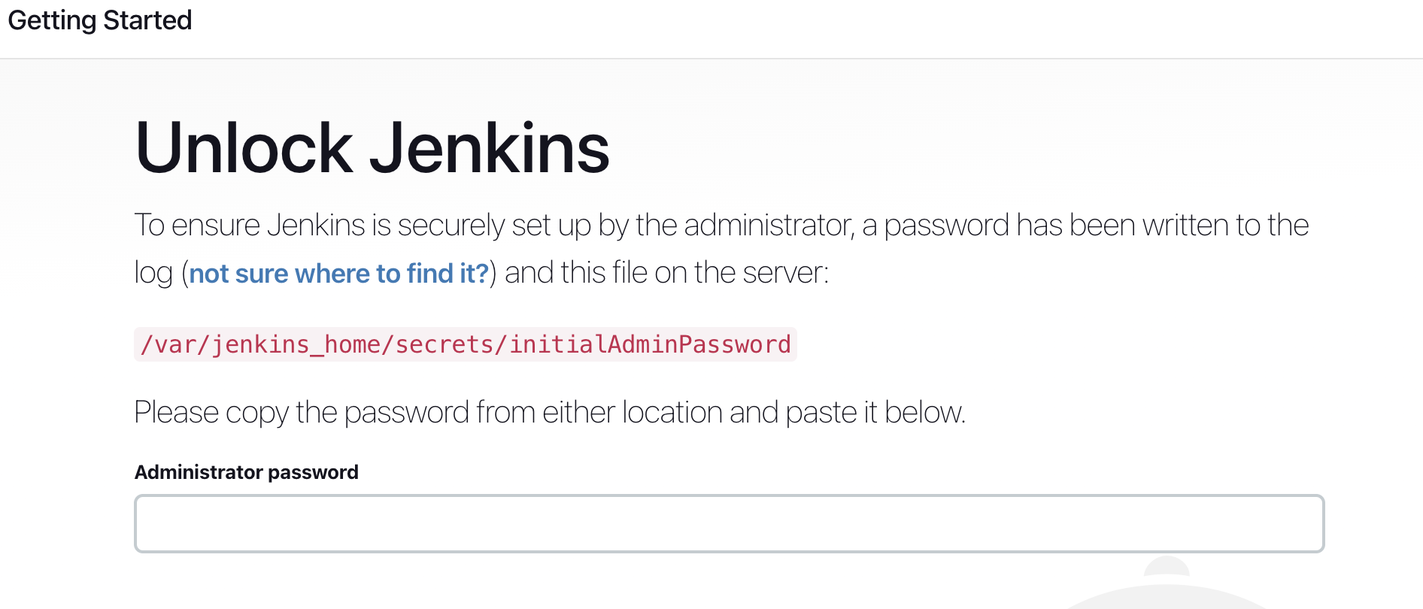Click the word "Started" in the page header
This screenshot has height=609, width=1423.
(x=147, y=20)
